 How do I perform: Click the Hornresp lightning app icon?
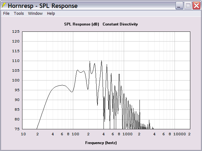click(x=4, y=5)
